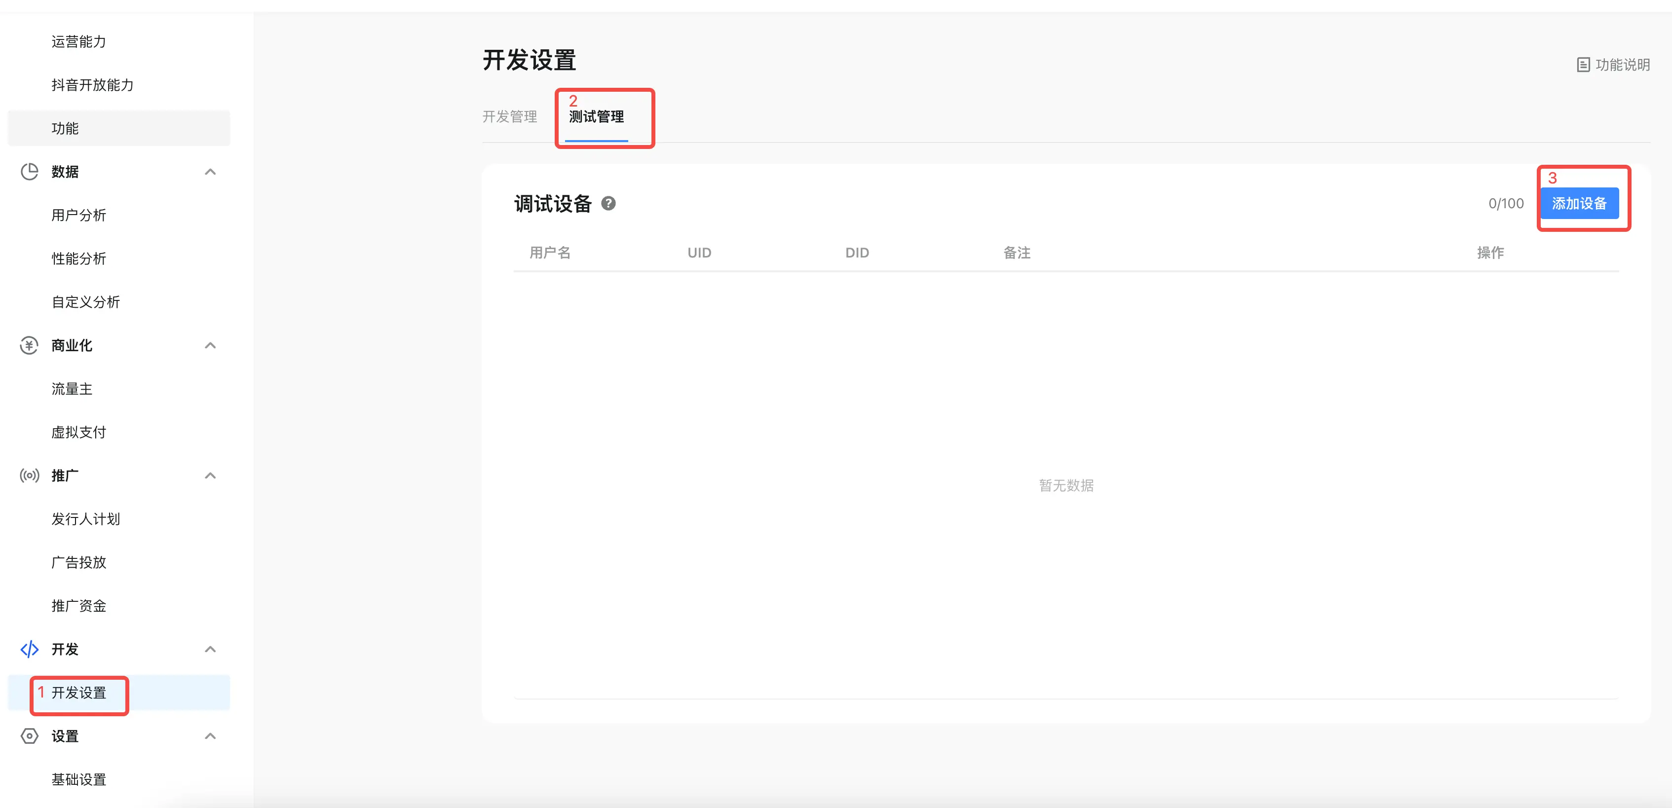The height and width of the screenshot is (808, 1672).
Task: Select the 功能 sidebar item
Action: coord(119,129)
